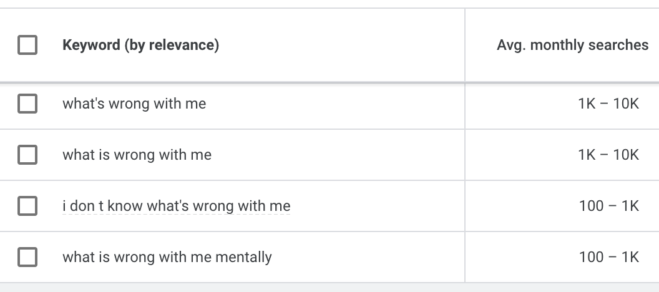Click the 100 – 1K cell in the "mentally" row
Screen dimensions: 659x292
coord(608,257)
